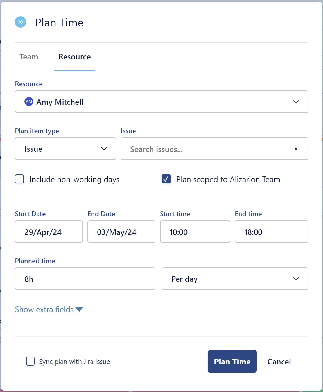323x392 pixels.
Task: Click the Plan Time double-chevron icon
Action: coord(20,23)
